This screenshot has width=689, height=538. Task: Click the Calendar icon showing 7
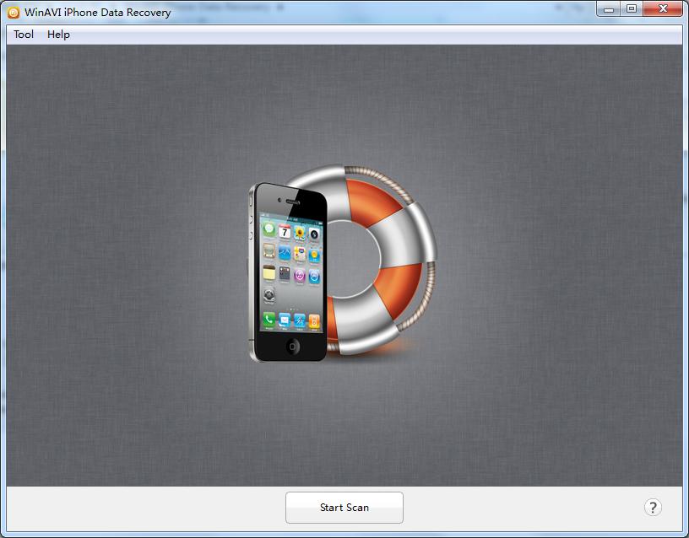click(285, 231)
